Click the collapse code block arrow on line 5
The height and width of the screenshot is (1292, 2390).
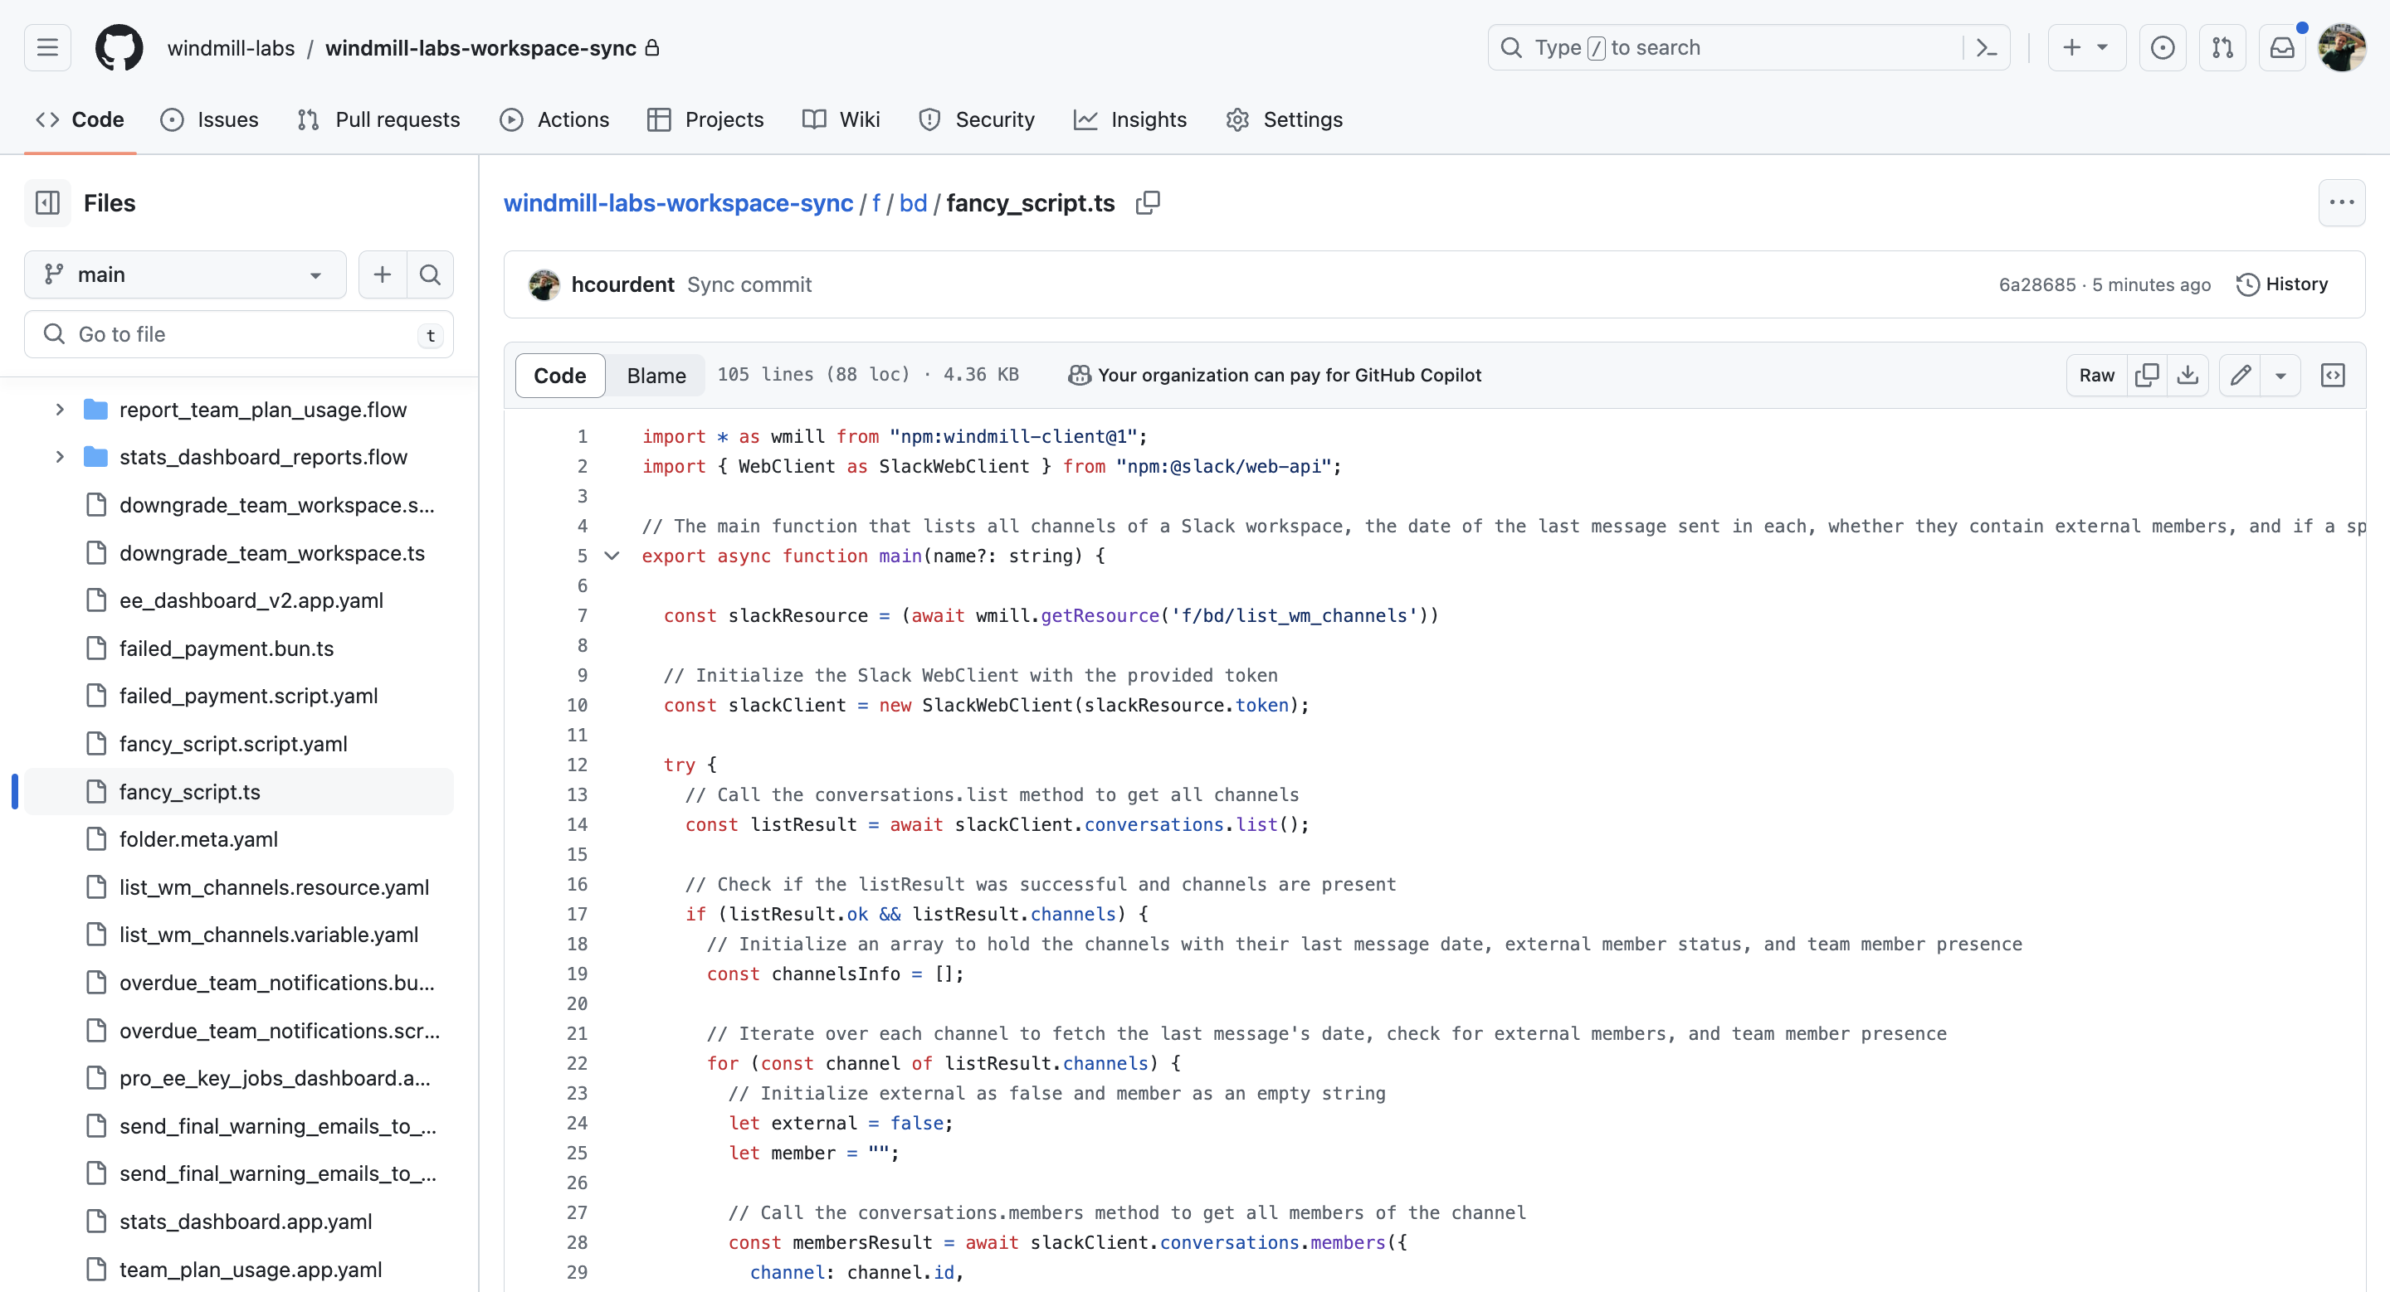click(610, 557)
